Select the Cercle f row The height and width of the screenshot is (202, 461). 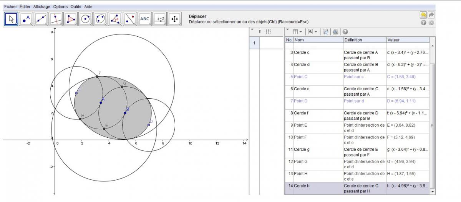coord(357,116)
